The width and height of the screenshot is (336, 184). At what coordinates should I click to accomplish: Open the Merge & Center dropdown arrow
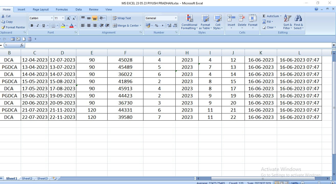tap(141, 26)
